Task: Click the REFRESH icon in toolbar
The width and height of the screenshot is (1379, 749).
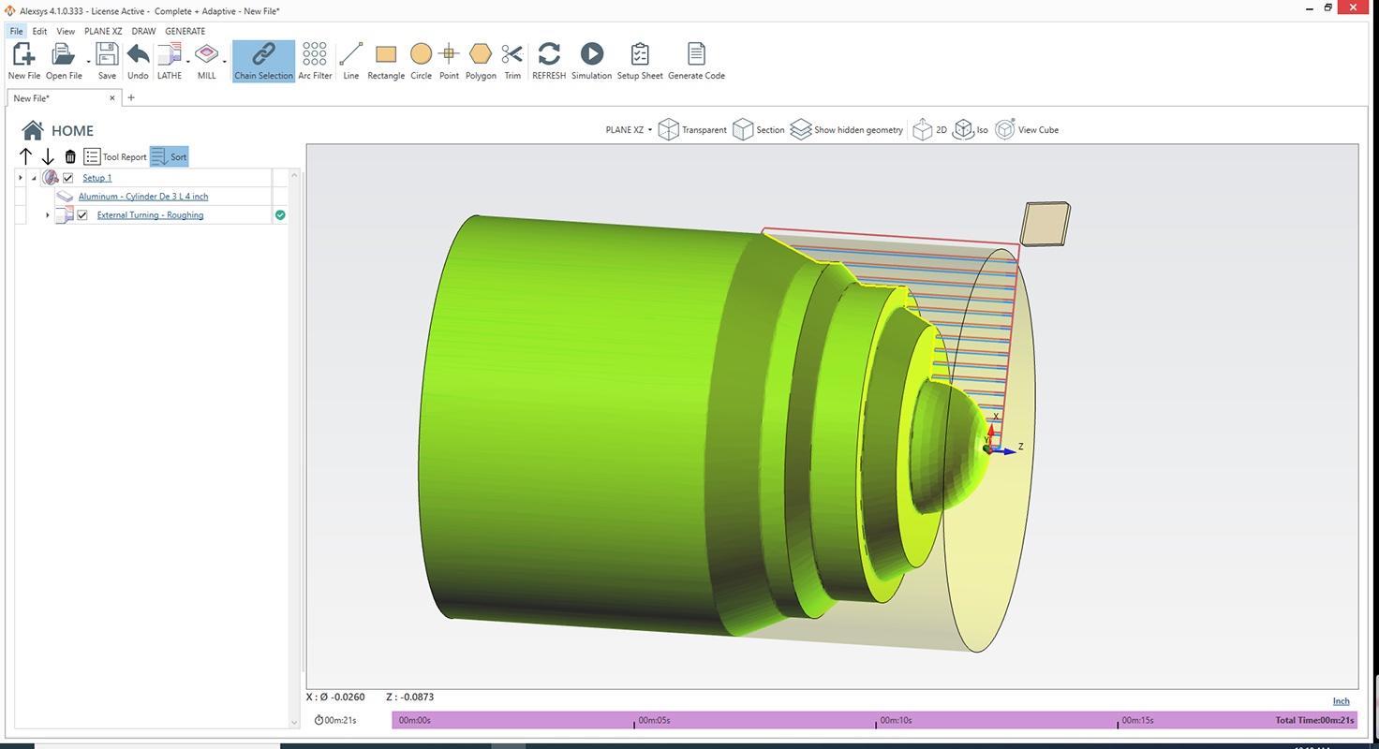Action: point(549,54)
